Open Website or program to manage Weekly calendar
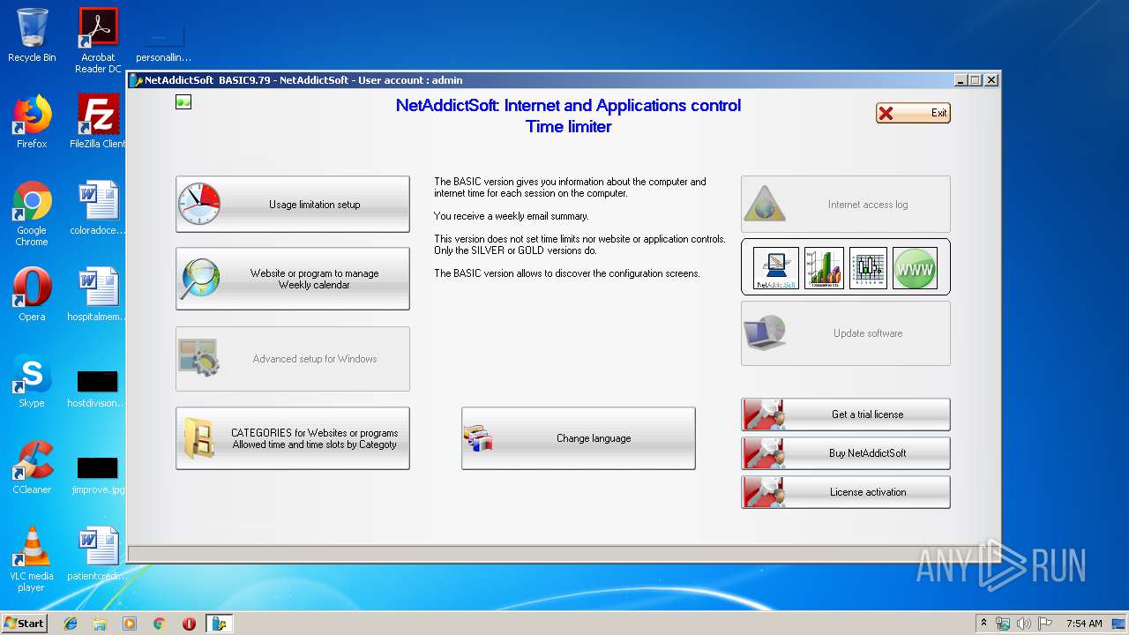 tap(292, 279)
